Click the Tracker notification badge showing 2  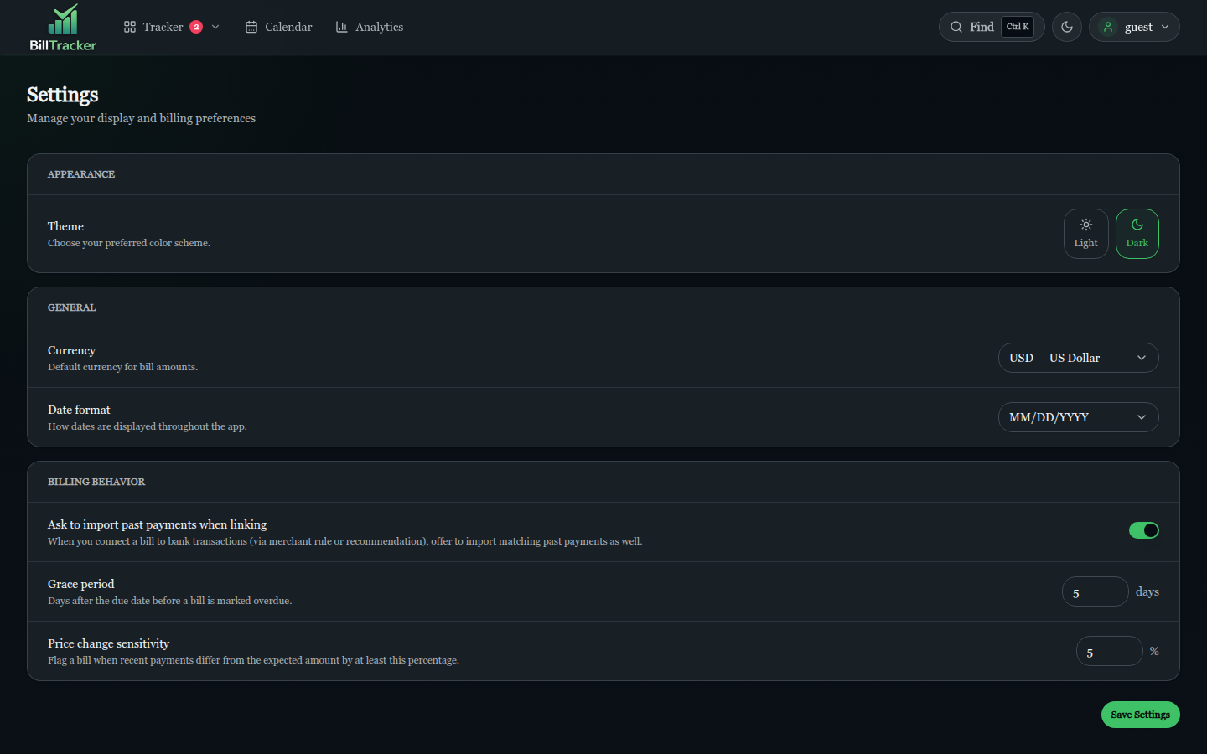(x=196, y=27)
